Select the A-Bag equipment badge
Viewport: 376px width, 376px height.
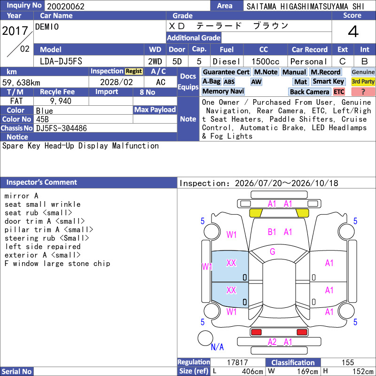point(211,82)
